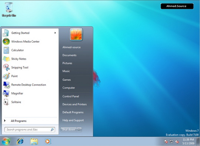
Task: Click the Snipping Tool scissors icon
Action: pos(6,67)
